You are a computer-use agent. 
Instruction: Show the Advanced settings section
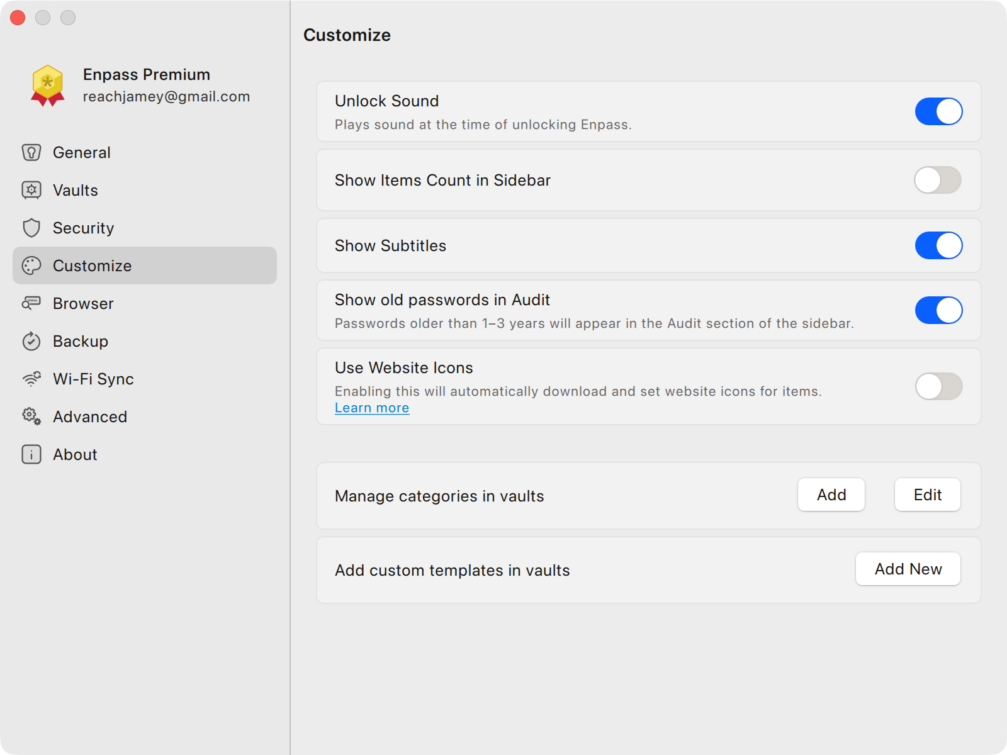point(145,417)
